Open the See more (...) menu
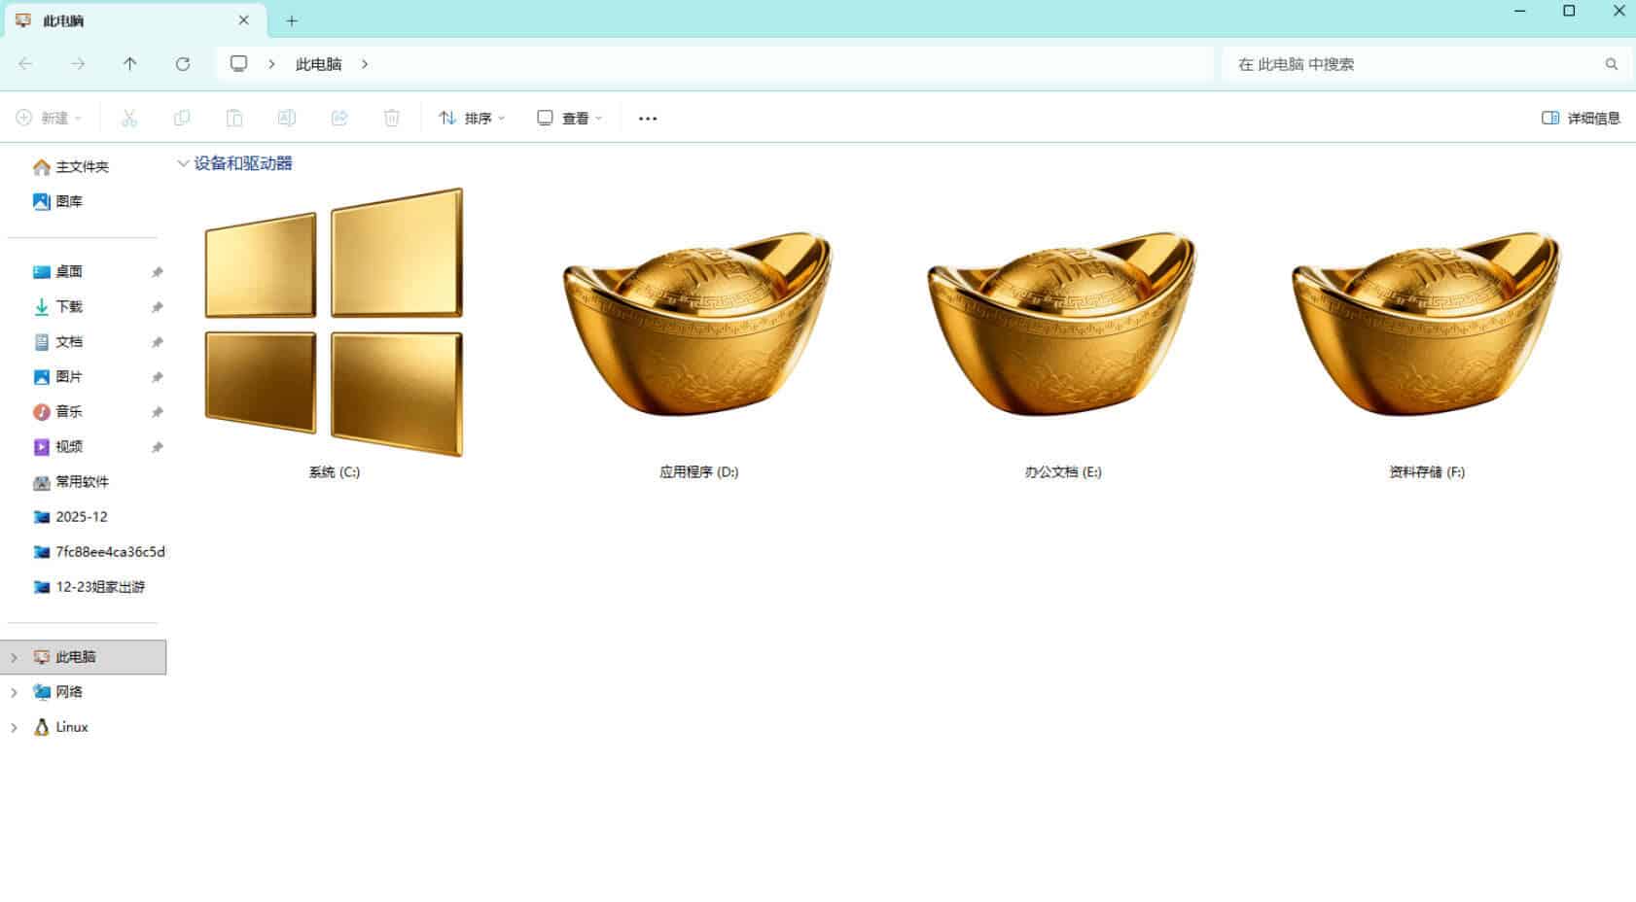 pos(647,118)
